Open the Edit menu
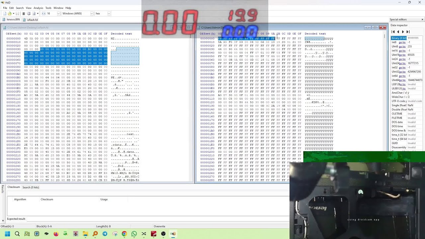 [x=12, y=8]
